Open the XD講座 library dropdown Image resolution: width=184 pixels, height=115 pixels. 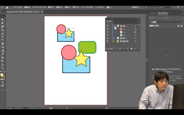(x=166, y=22)
